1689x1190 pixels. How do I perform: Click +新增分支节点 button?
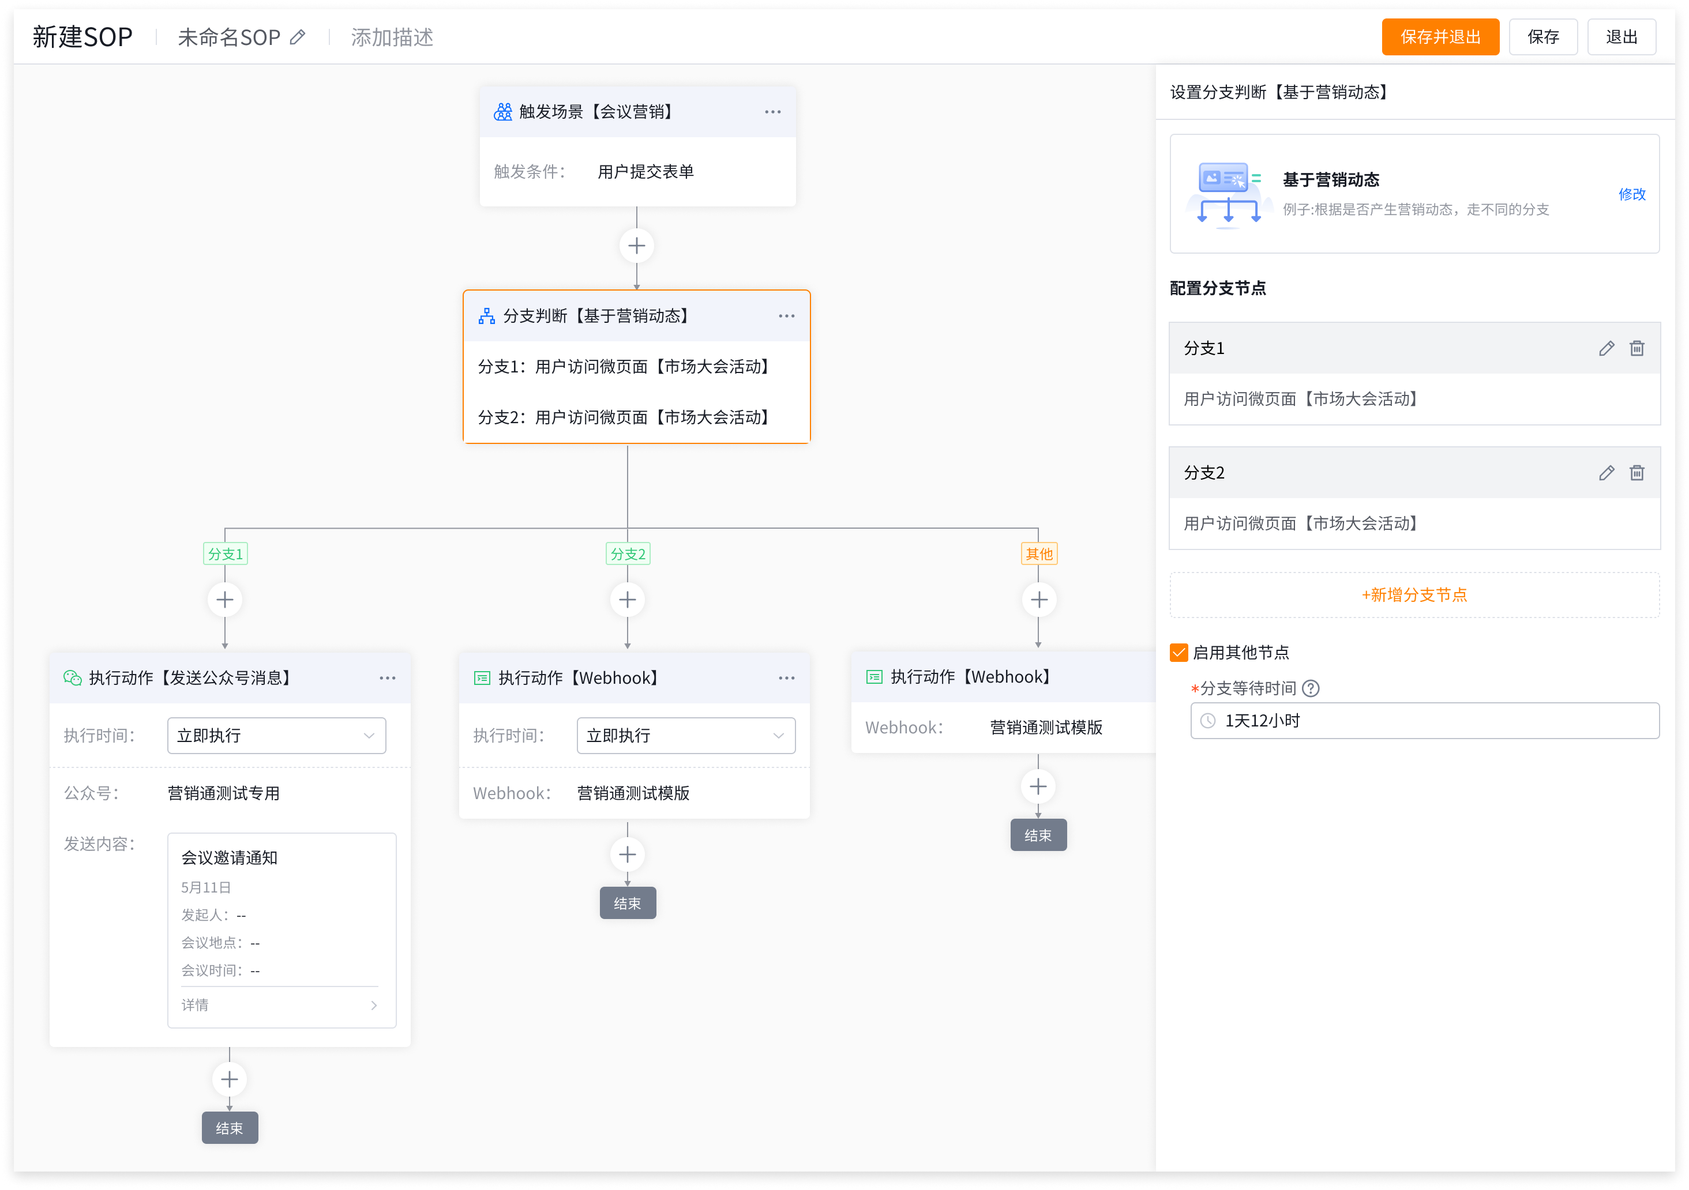[x=1414, y=595]
